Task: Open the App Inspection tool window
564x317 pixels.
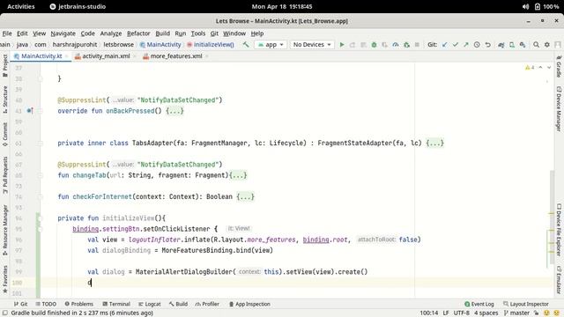Action: tap(249, 304)
